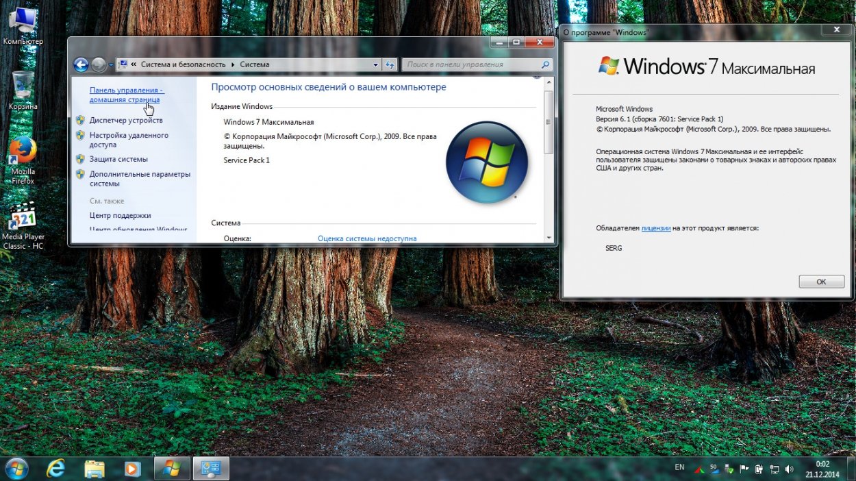This screenshot has width=856, height=481.
Task: Open Windows Explorer folder on taskbar
Action: pyautogui.click(x=94, y=469)
